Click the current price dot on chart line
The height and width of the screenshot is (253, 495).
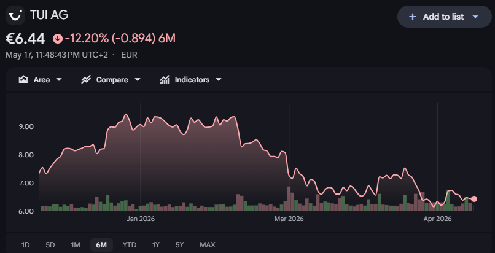[x=474, y=199]
